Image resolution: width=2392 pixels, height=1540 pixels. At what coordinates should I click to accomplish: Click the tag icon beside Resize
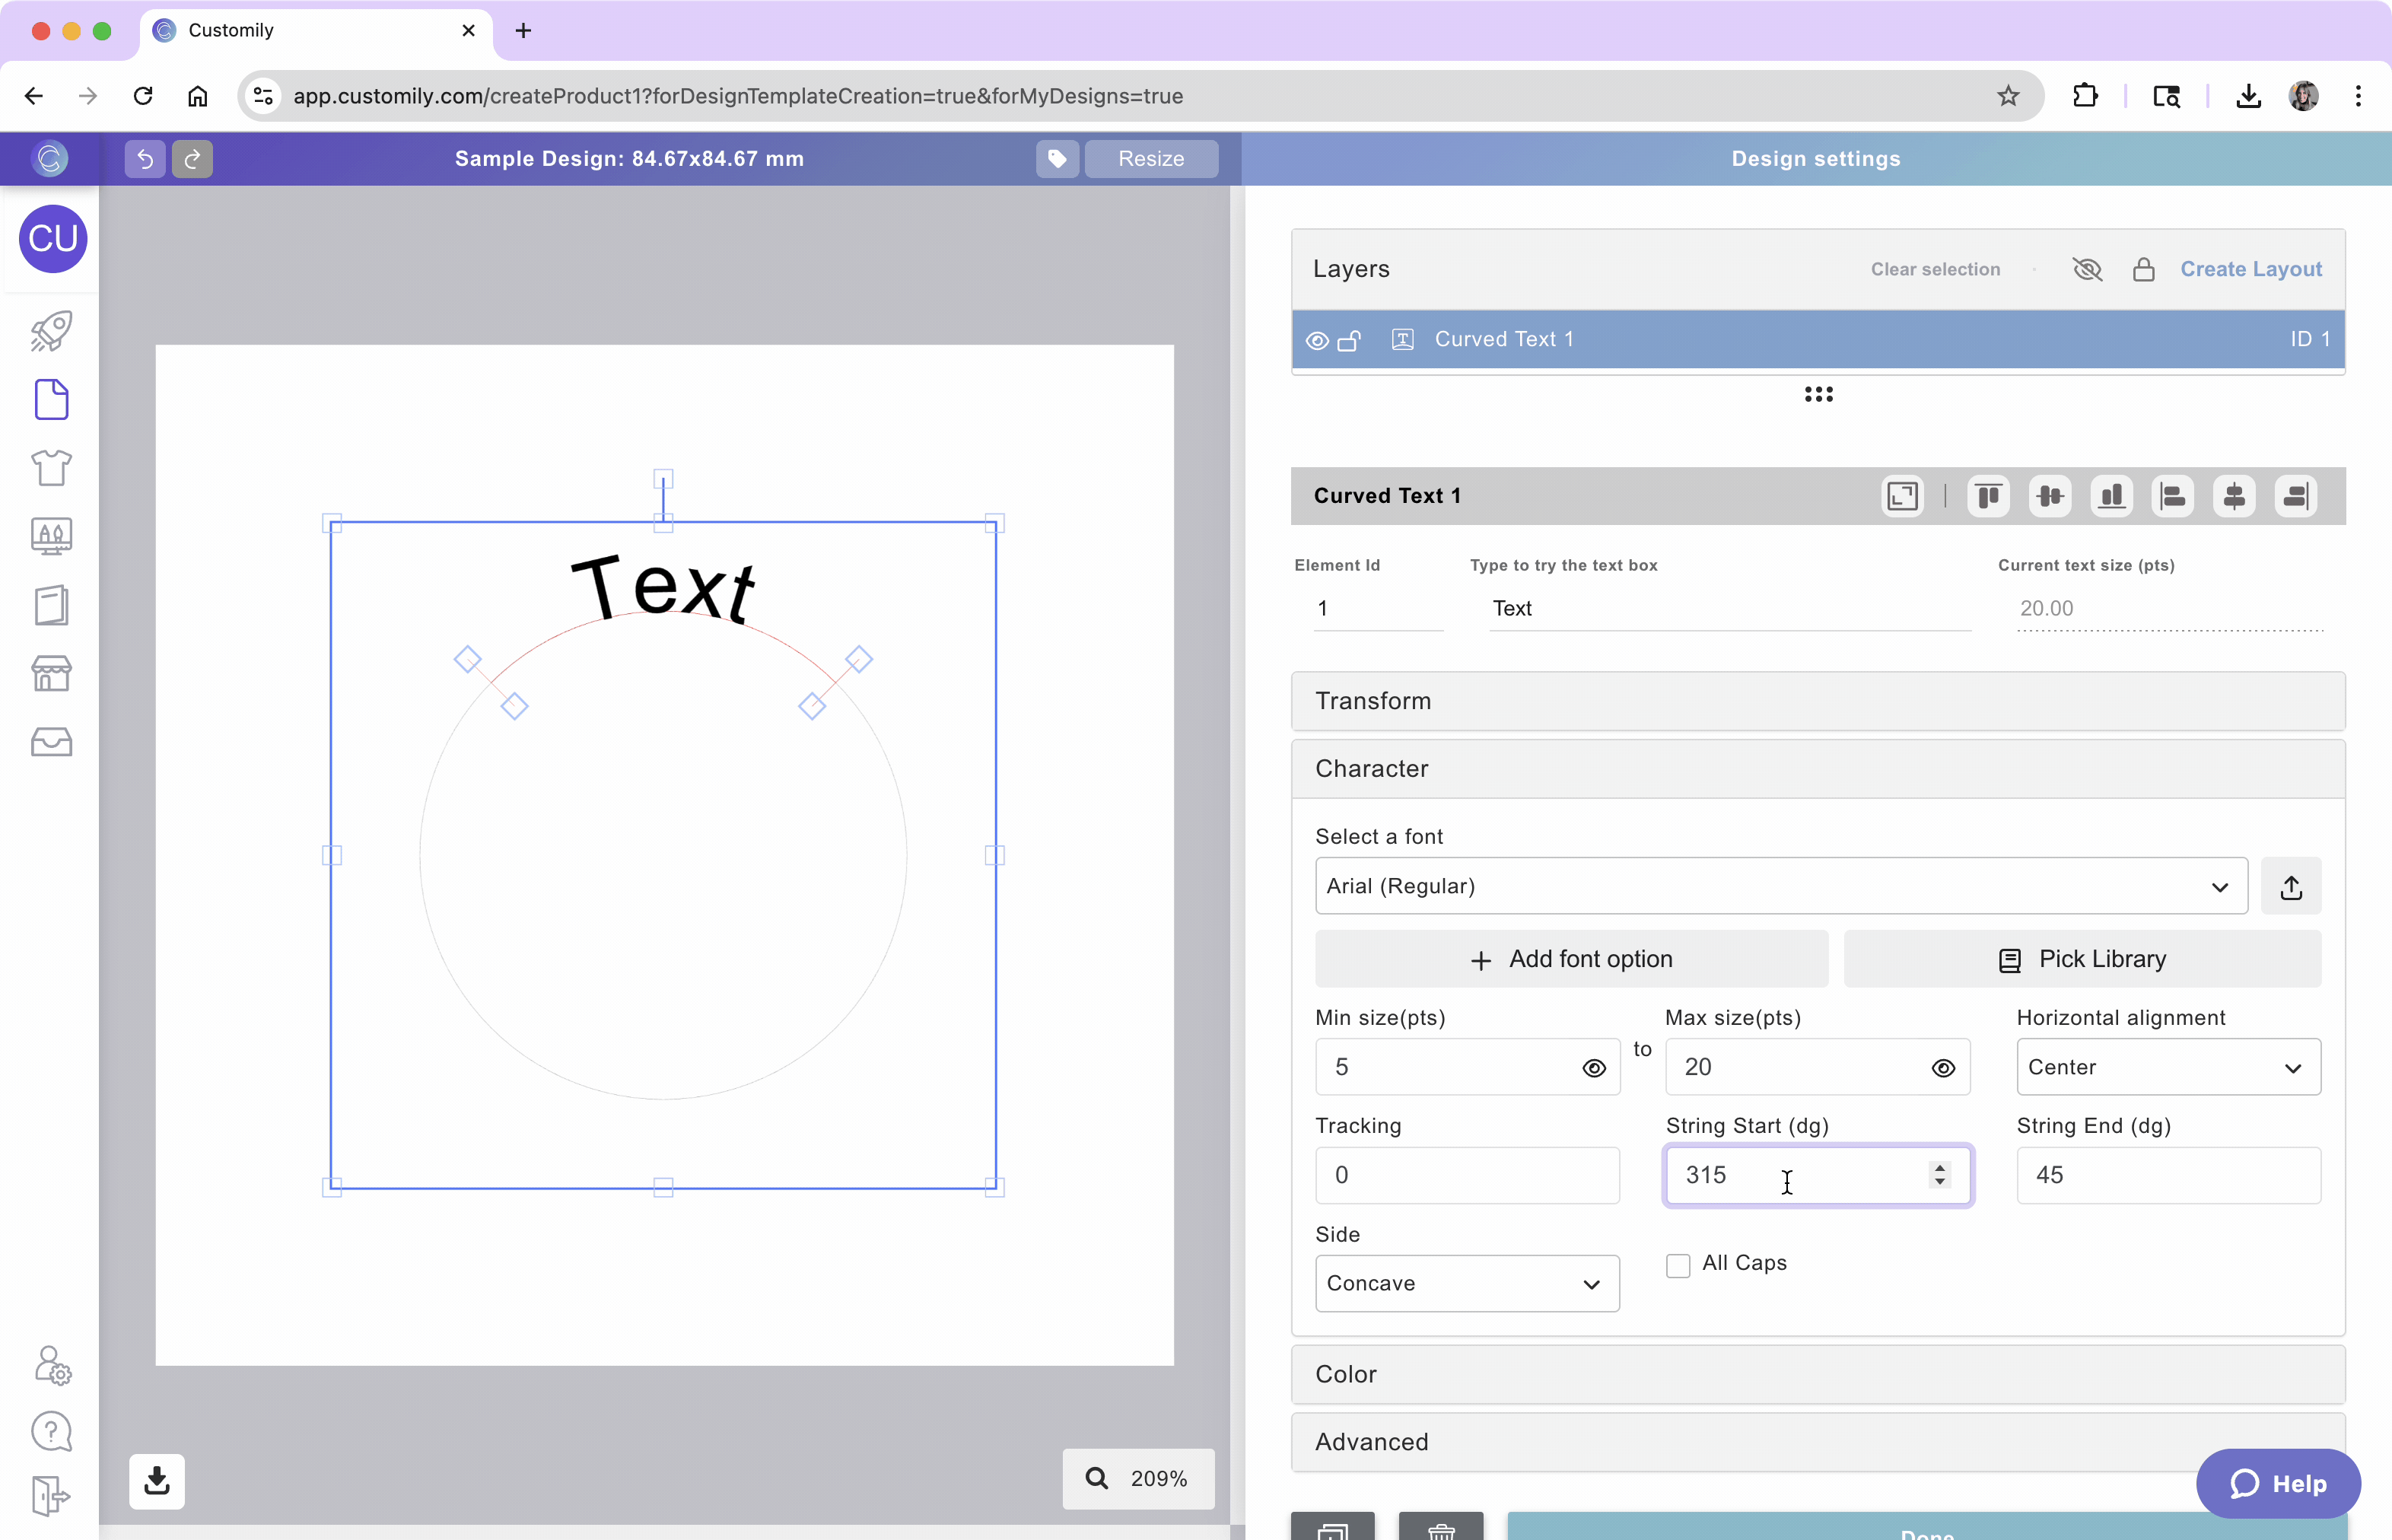(x=1056, y=158)
